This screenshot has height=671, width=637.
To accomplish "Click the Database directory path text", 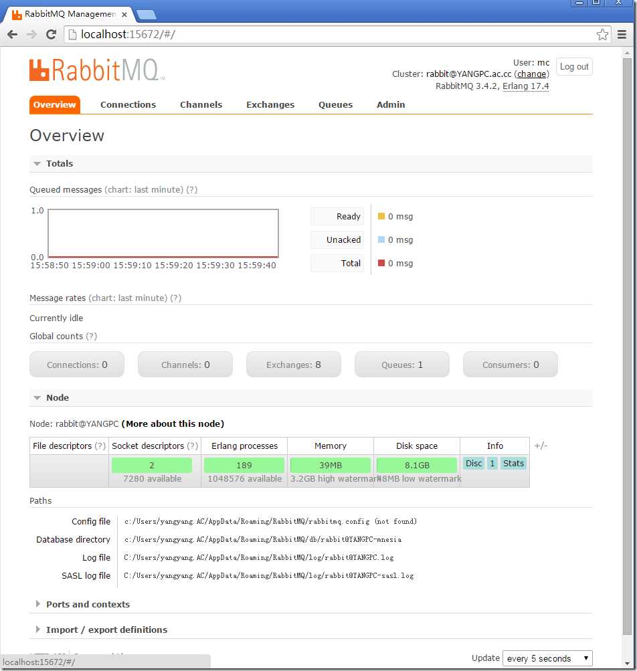I will [263, 539].
